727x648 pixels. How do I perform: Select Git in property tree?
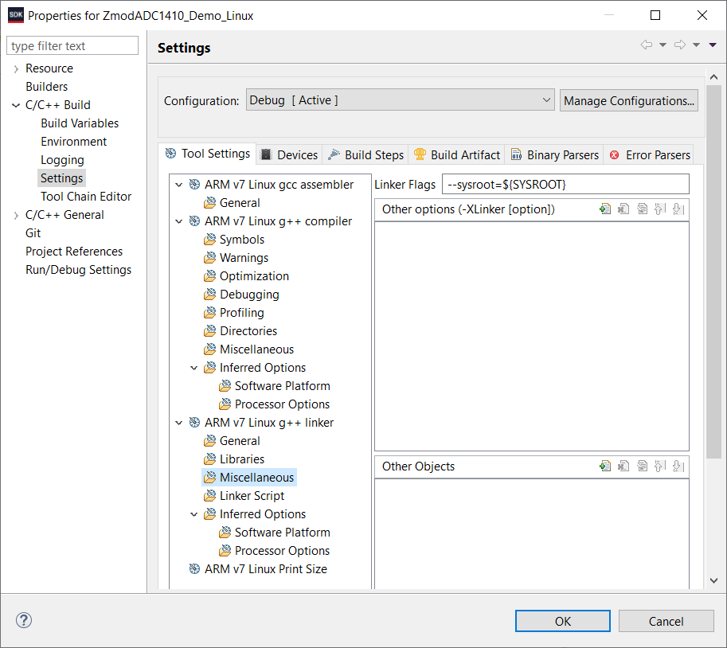[x=33, y=233]
